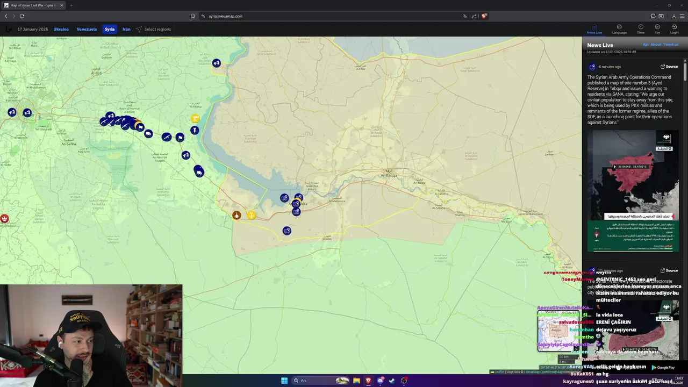Open the extensions puzzle icon

(x=653, y=16)
